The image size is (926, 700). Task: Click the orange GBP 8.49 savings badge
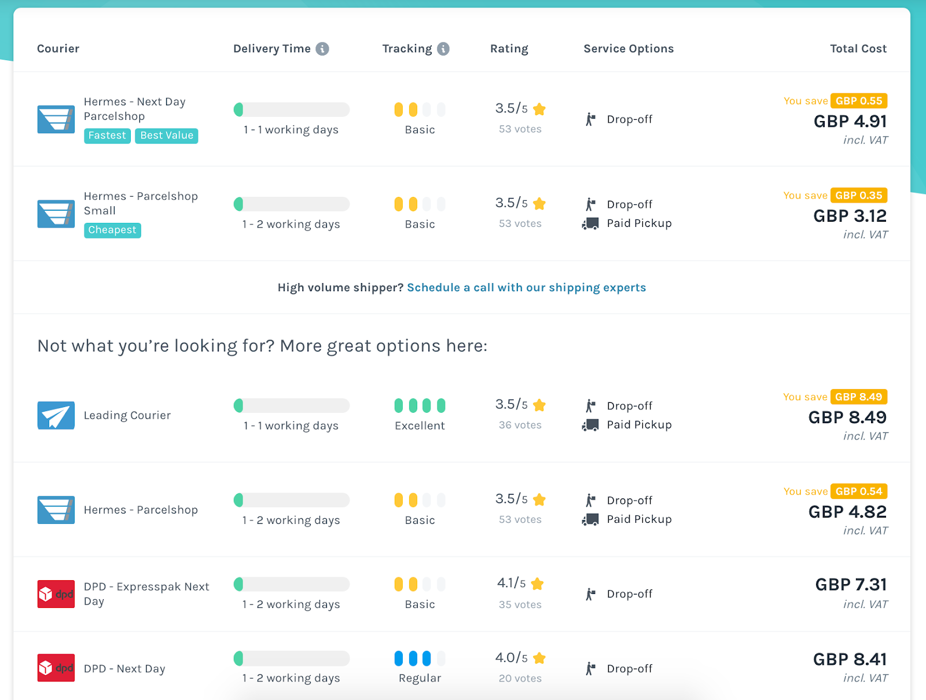(859, 397)
